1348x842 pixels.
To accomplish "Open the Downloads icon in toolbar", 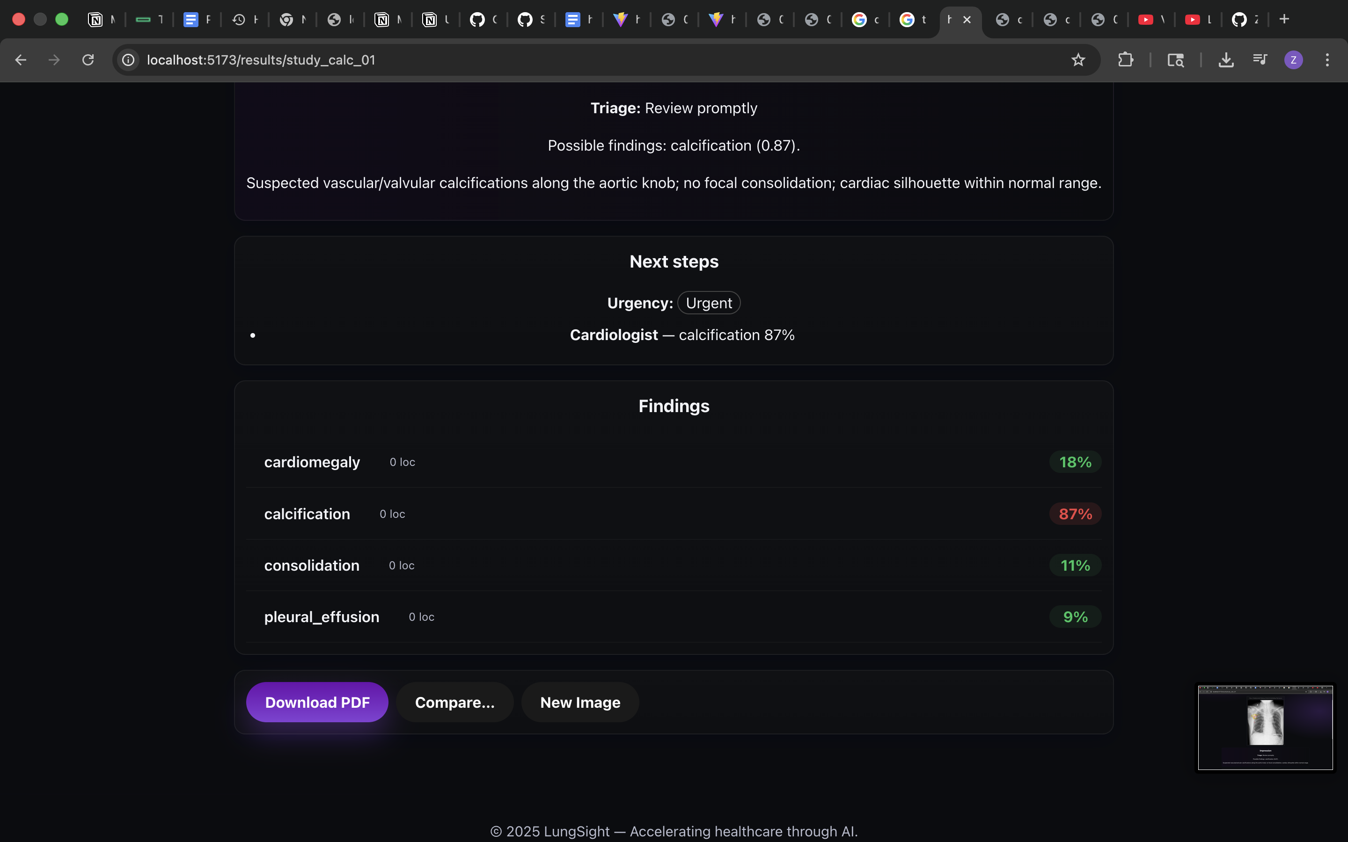I will pos(1225,59).
